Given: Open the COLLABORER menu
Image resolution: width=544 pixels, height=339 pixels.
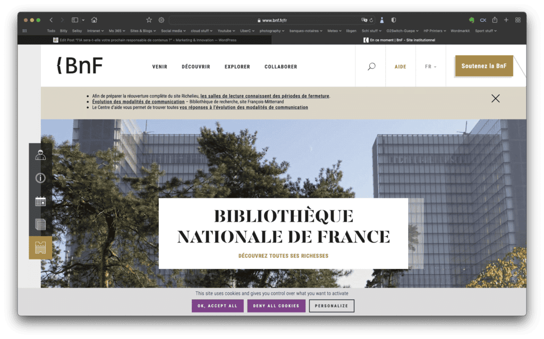Looking at the screenshot, I should click(280, 66).
